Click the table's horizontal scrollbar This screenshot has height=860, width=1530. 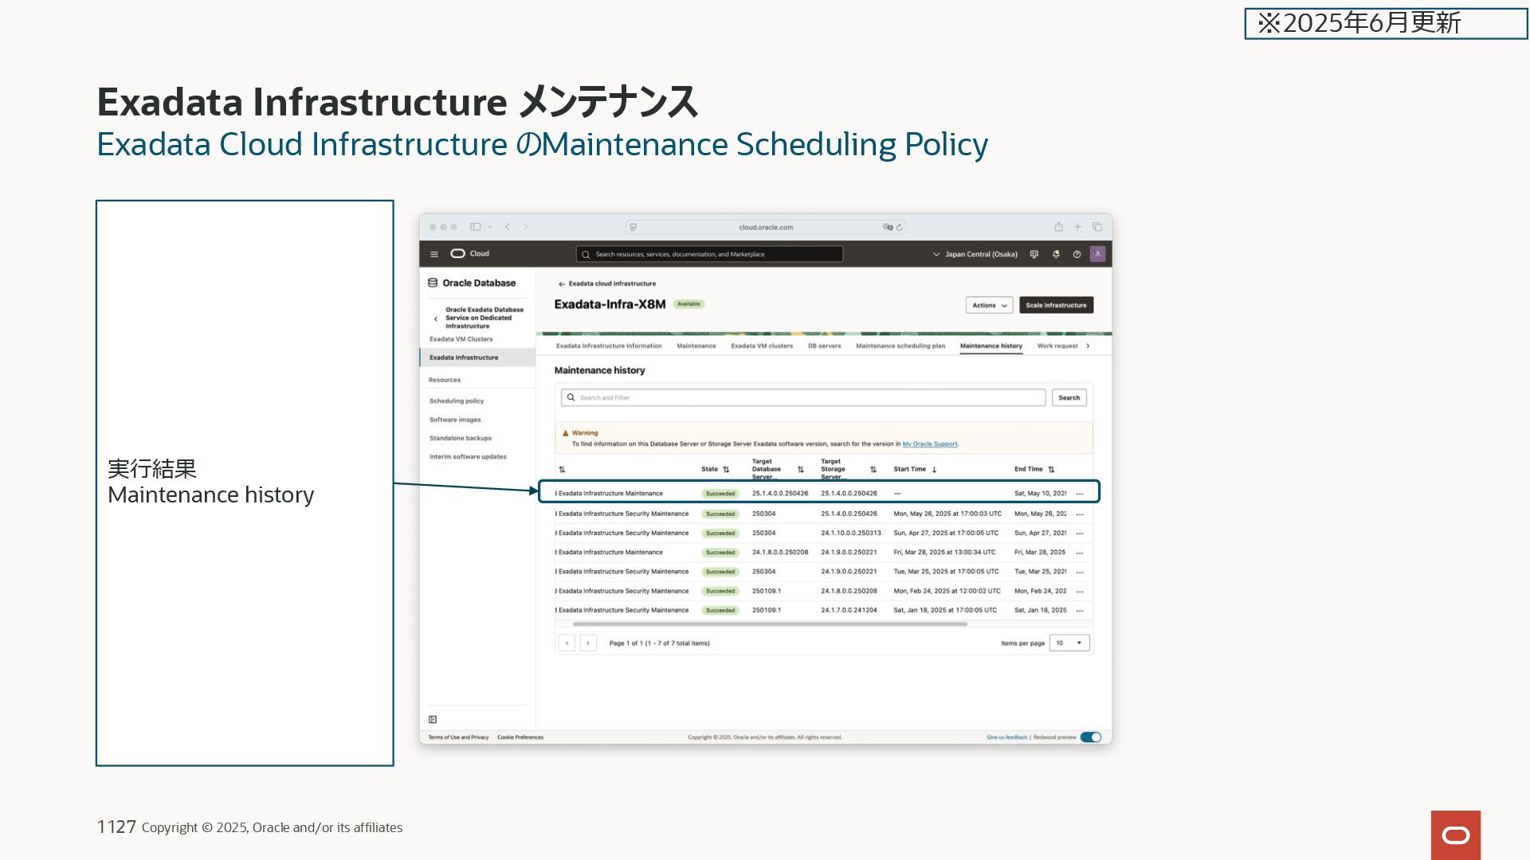(x=769, y=624)
